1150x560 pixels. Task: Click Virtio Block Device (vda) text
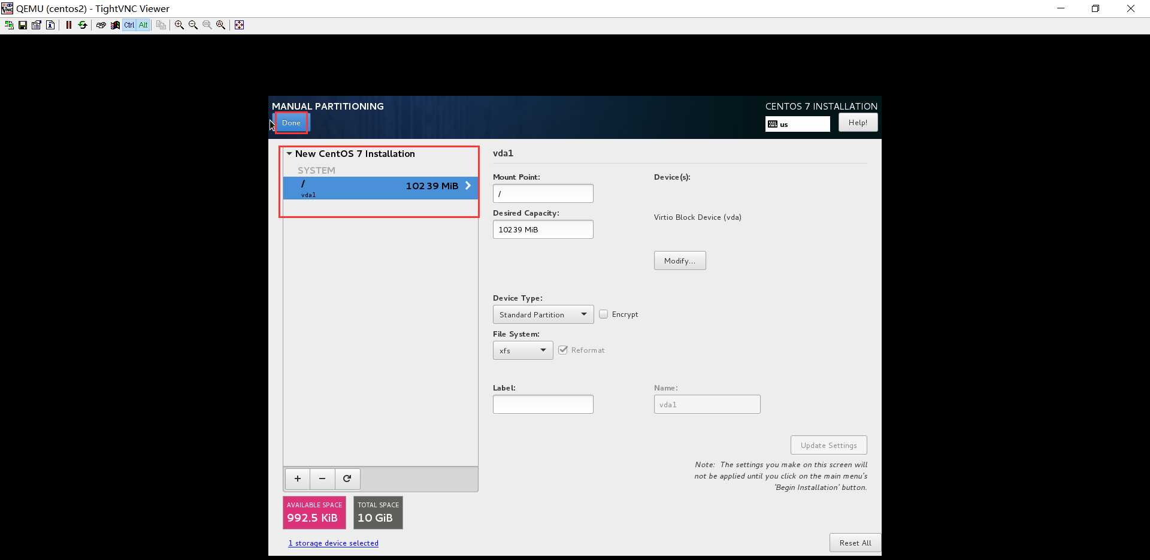pyautogui.click(x=698, y=217)
